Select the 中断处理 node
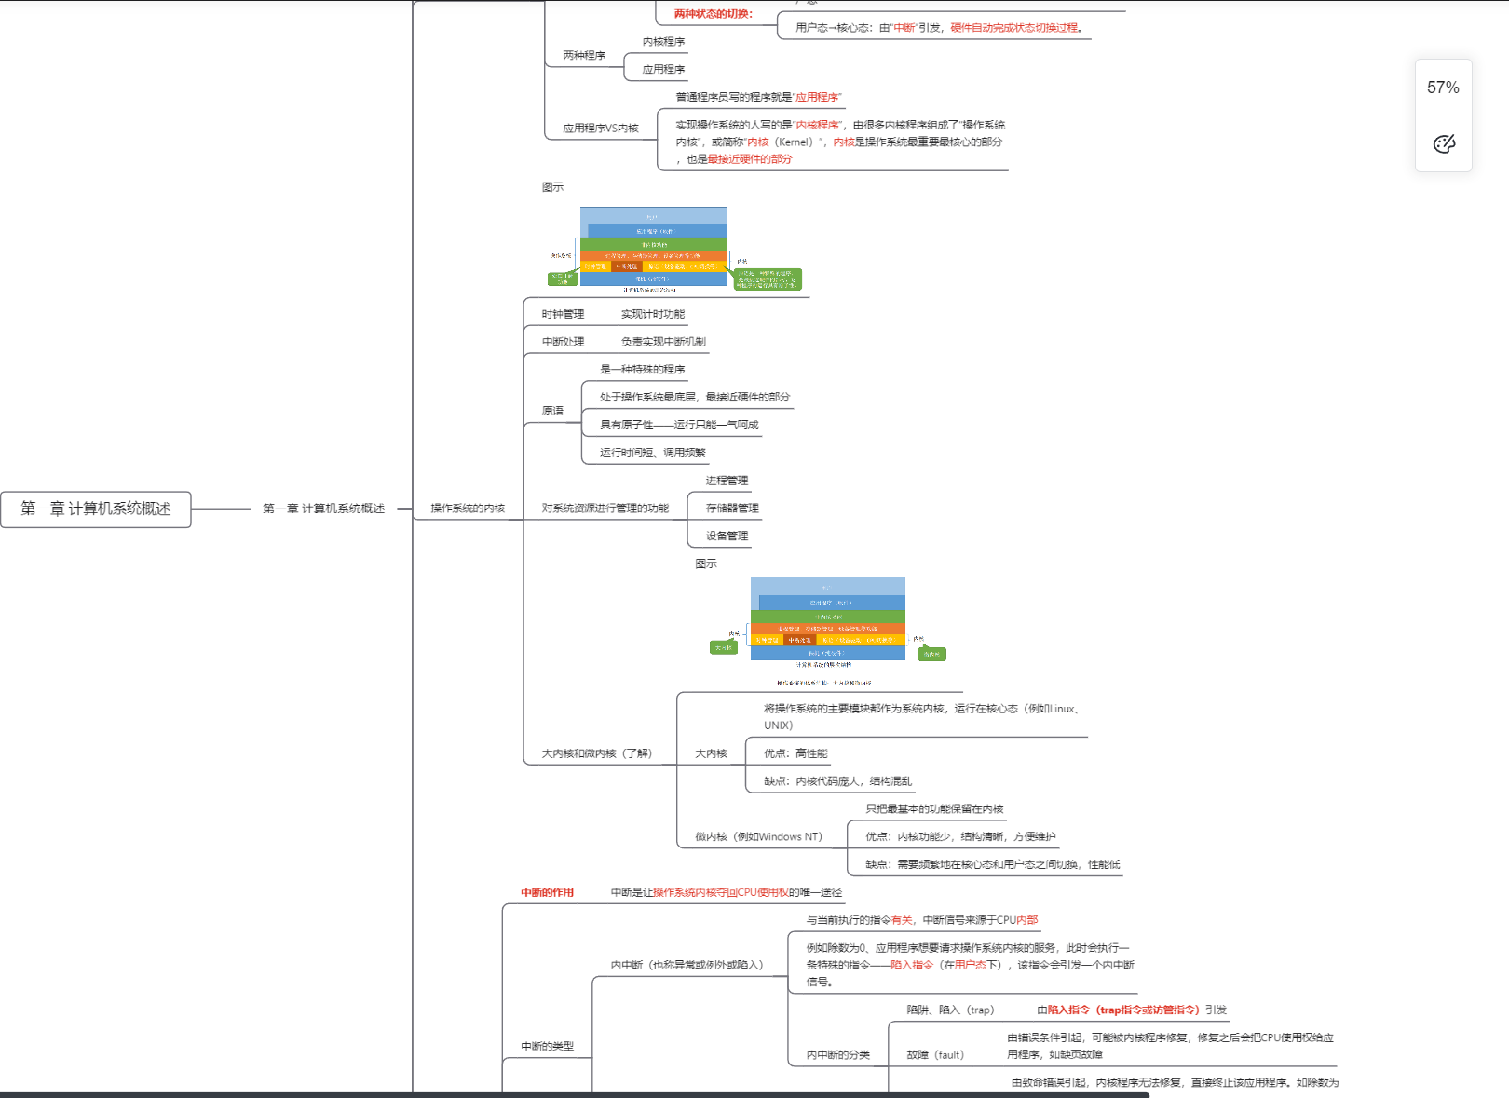Image resolution: width=1509 pixels, height=1098 pixels. point(563,342)
